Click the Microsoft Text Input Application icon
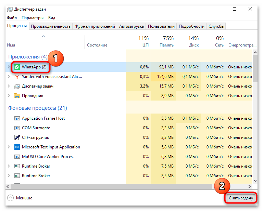 click(x=17, y=147)
